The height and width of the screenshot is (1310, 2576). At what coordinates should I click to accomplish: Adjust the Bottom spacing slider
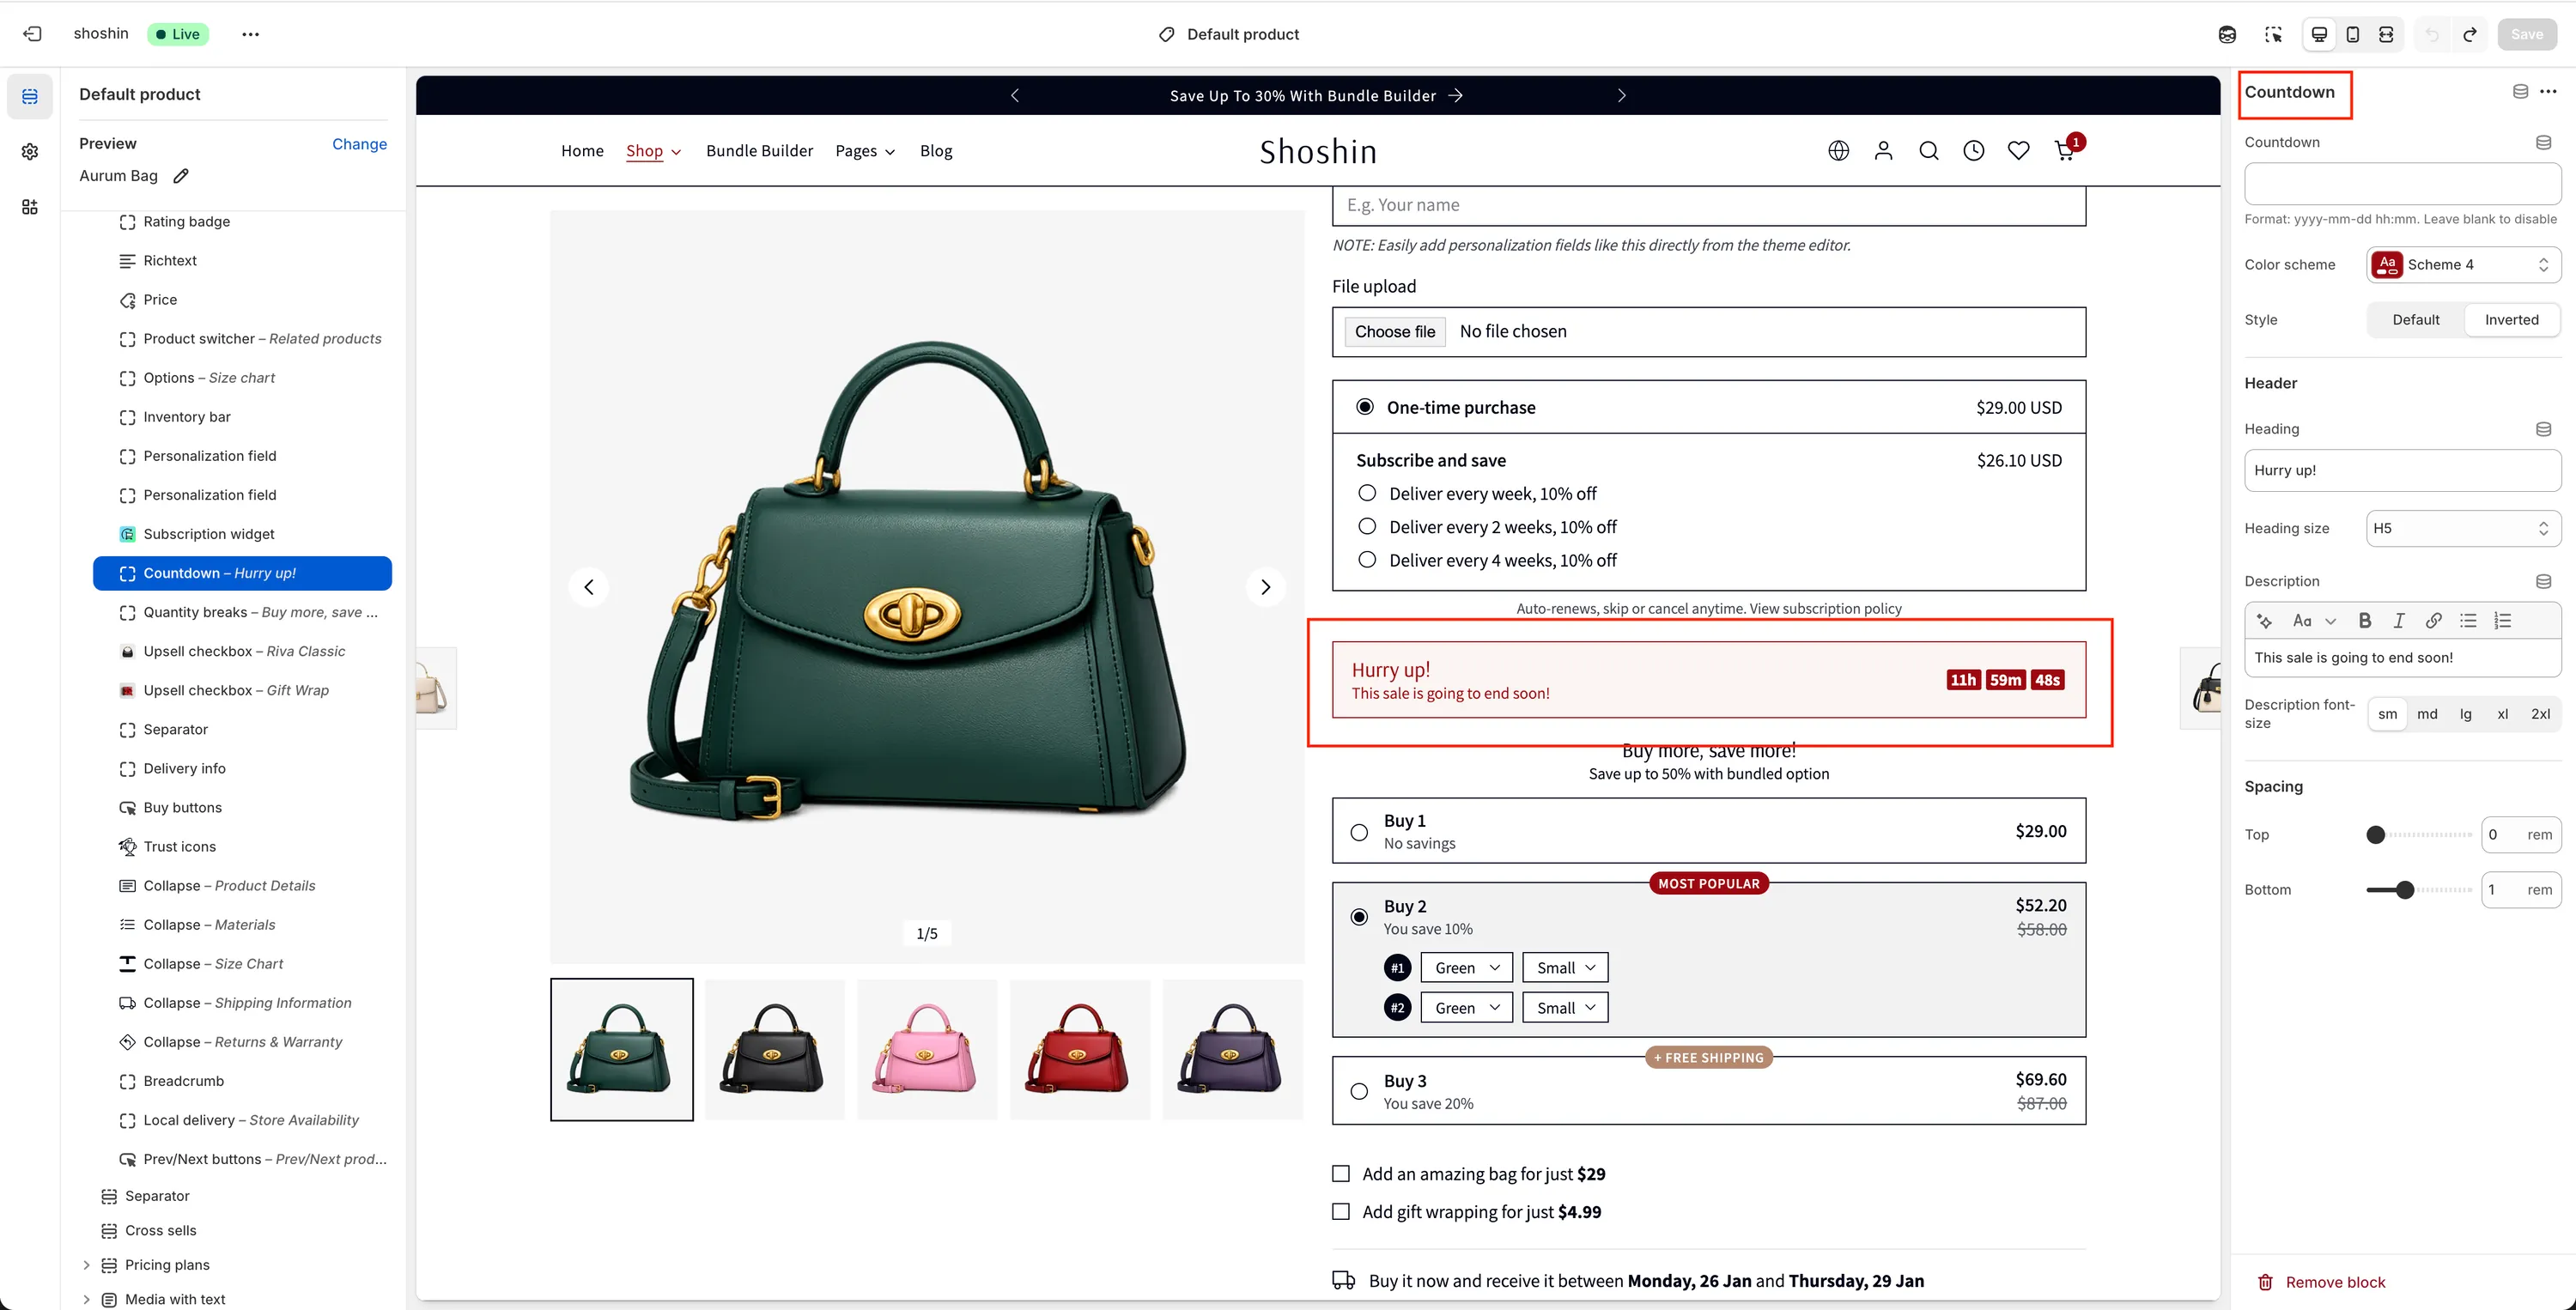point(2405,890)
